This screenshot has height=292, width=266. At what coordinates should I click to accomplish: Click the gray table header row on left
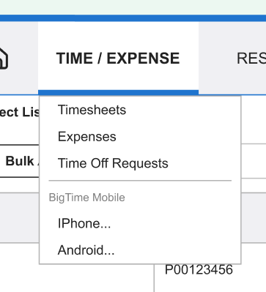(20, 217)
